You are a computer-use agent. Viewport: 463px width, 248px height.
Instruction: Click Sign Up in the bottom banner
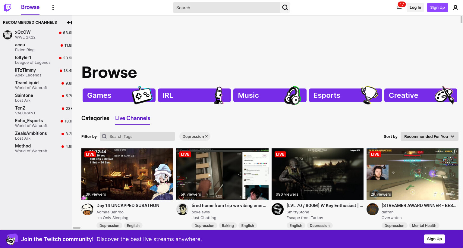point(434,239)
